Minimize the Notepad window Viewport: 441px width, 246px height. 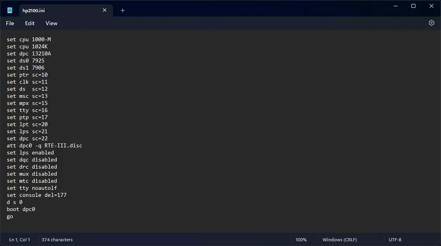[395, 6]
